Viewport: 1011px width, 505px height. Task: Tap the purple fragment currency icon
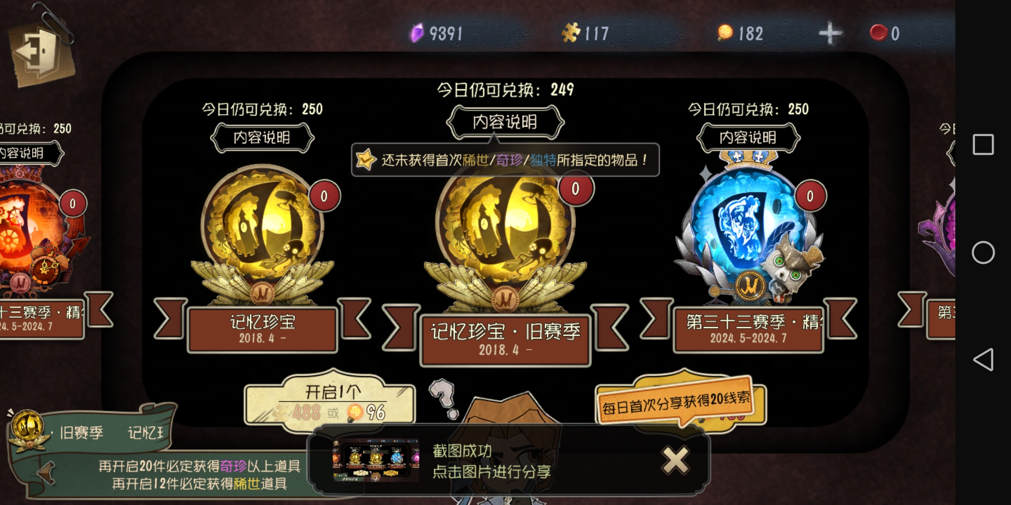tap(417, 33)
